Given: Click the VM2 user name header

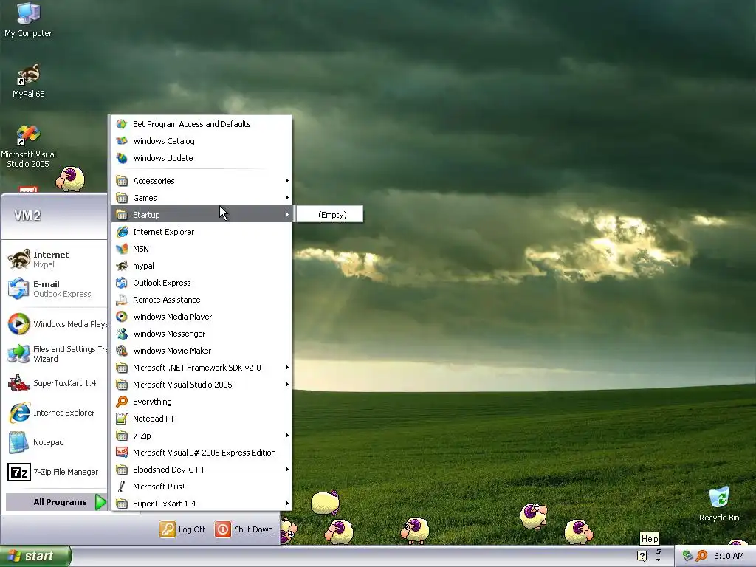Looking at the screenshot, I should (27, 216).
